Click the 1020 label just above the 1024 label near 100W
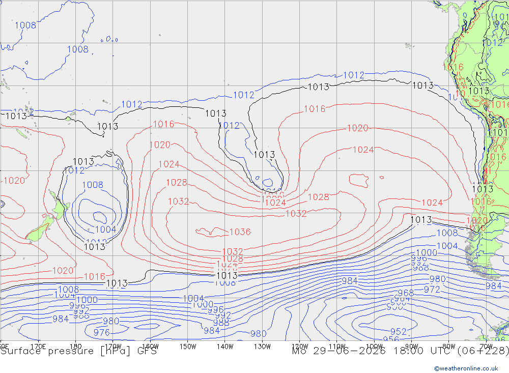 pos(357,128)
